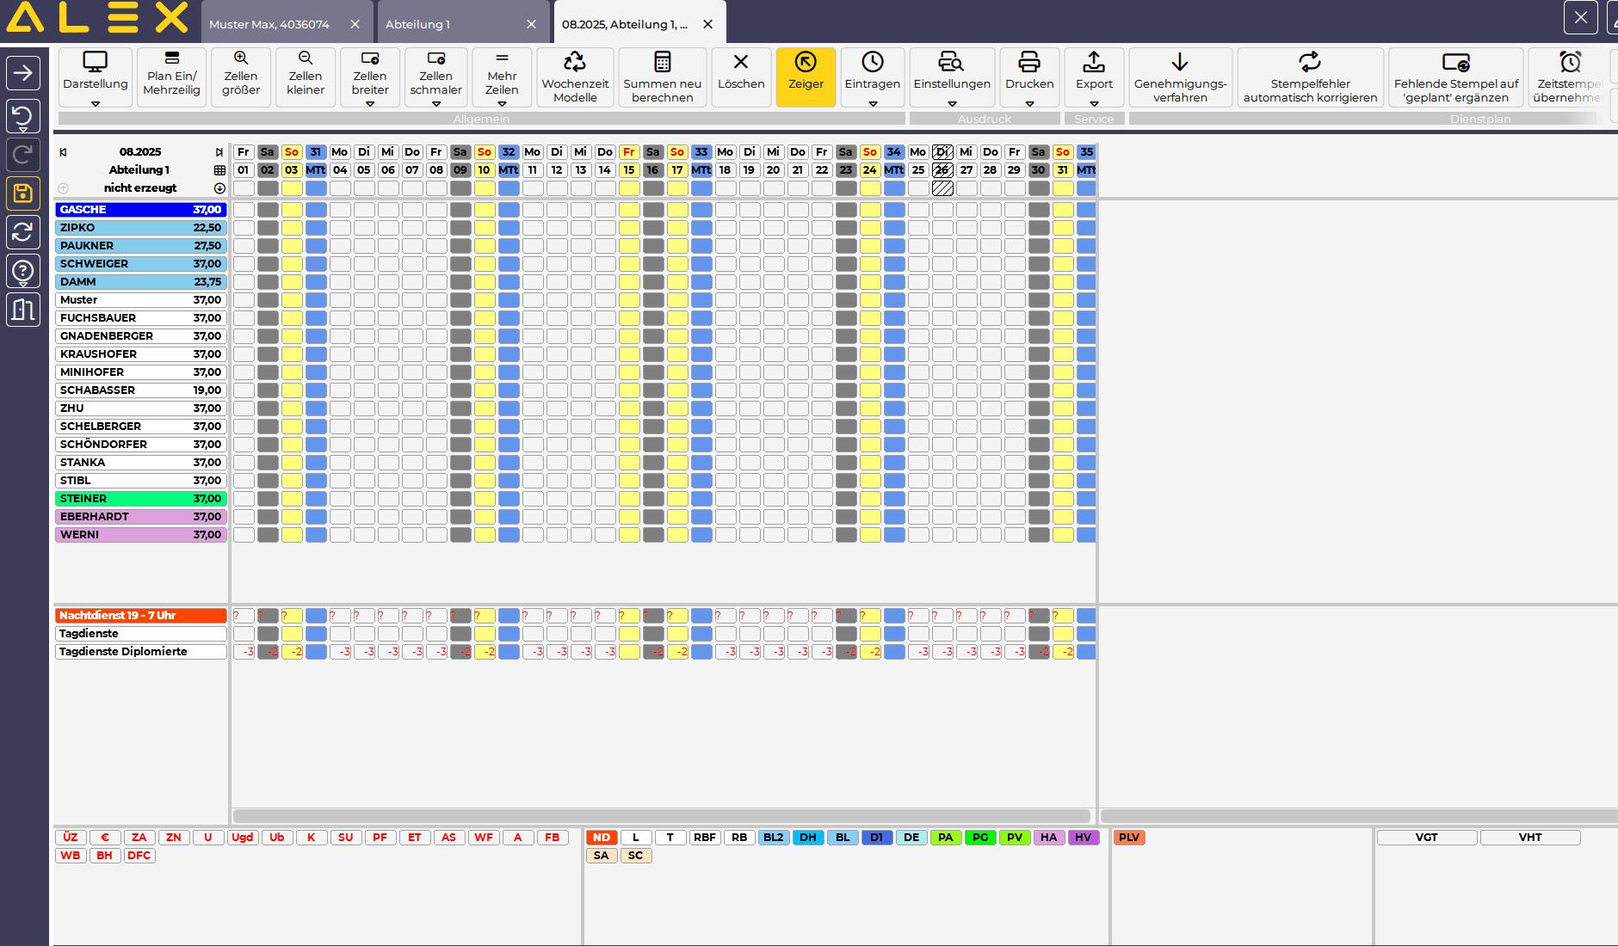Click the help question mark sidebar icon

23,271
